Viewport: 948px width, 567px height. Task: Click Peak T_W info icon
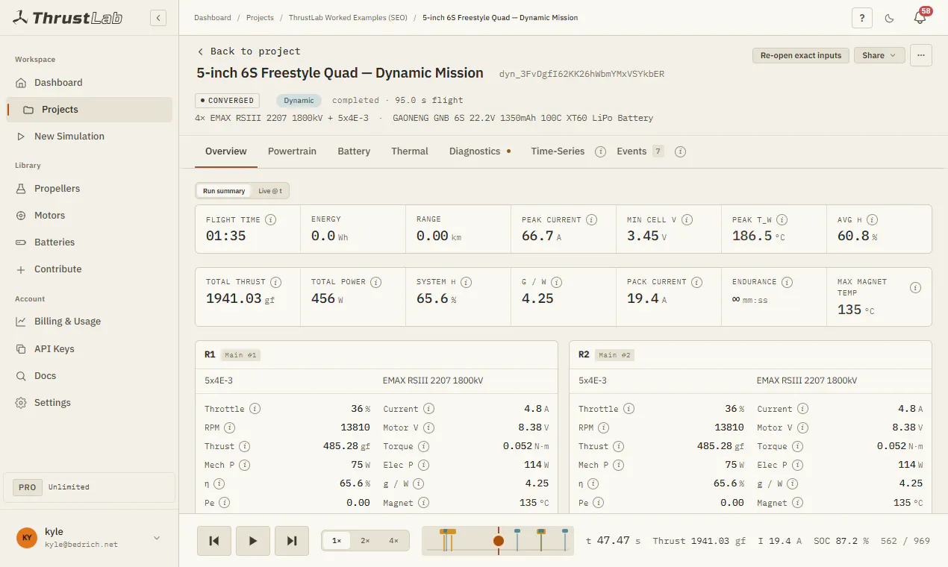[782, 220]
